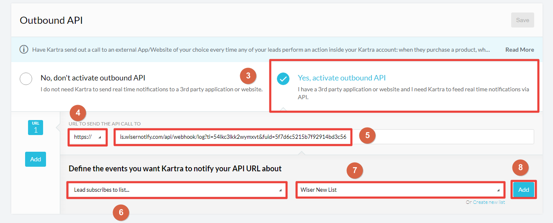The image size is (553, 223).
Task: Select the URL 1 tab badge
Action: pos(36,128)
